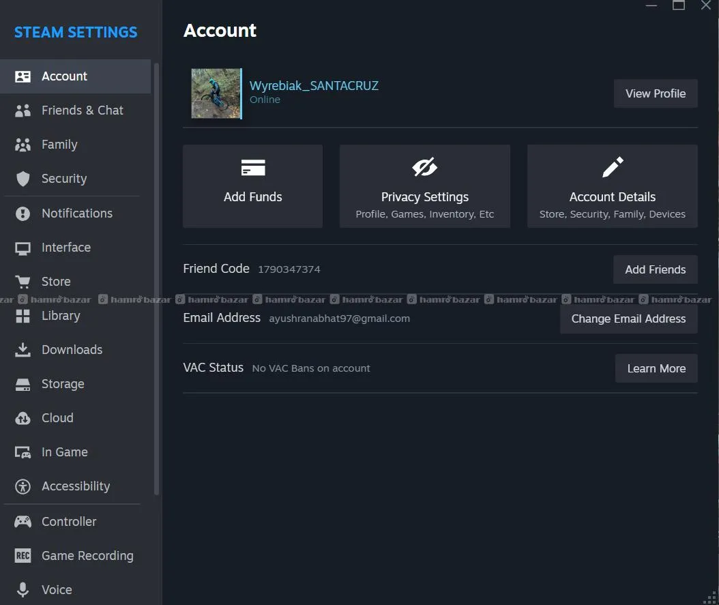Click the Controller gamepad icon
Image resolution: width=719 pixels, height=605 pixels.
coord(23,522)
